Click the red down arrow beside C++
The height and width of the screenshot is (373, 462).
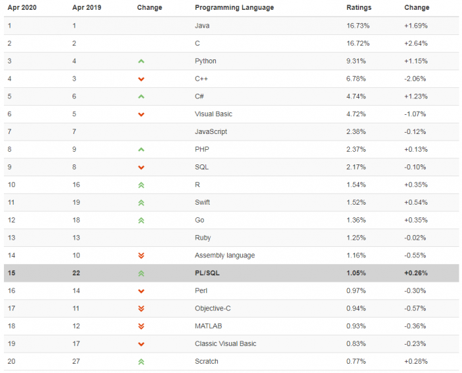click(141, 79)
